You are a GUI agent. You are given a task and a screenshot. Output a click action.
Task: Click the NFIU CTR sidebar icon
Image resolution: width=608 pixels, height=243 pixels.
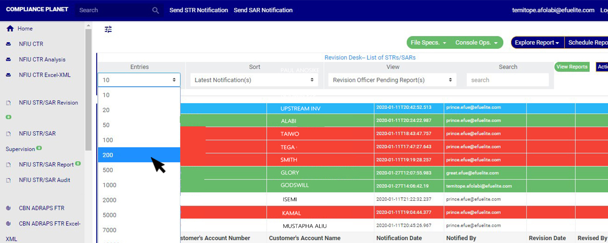[8, 44]
